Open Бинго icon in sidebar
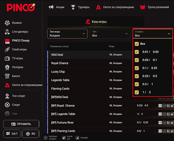 pyautogui.click(x=7, y=76)
